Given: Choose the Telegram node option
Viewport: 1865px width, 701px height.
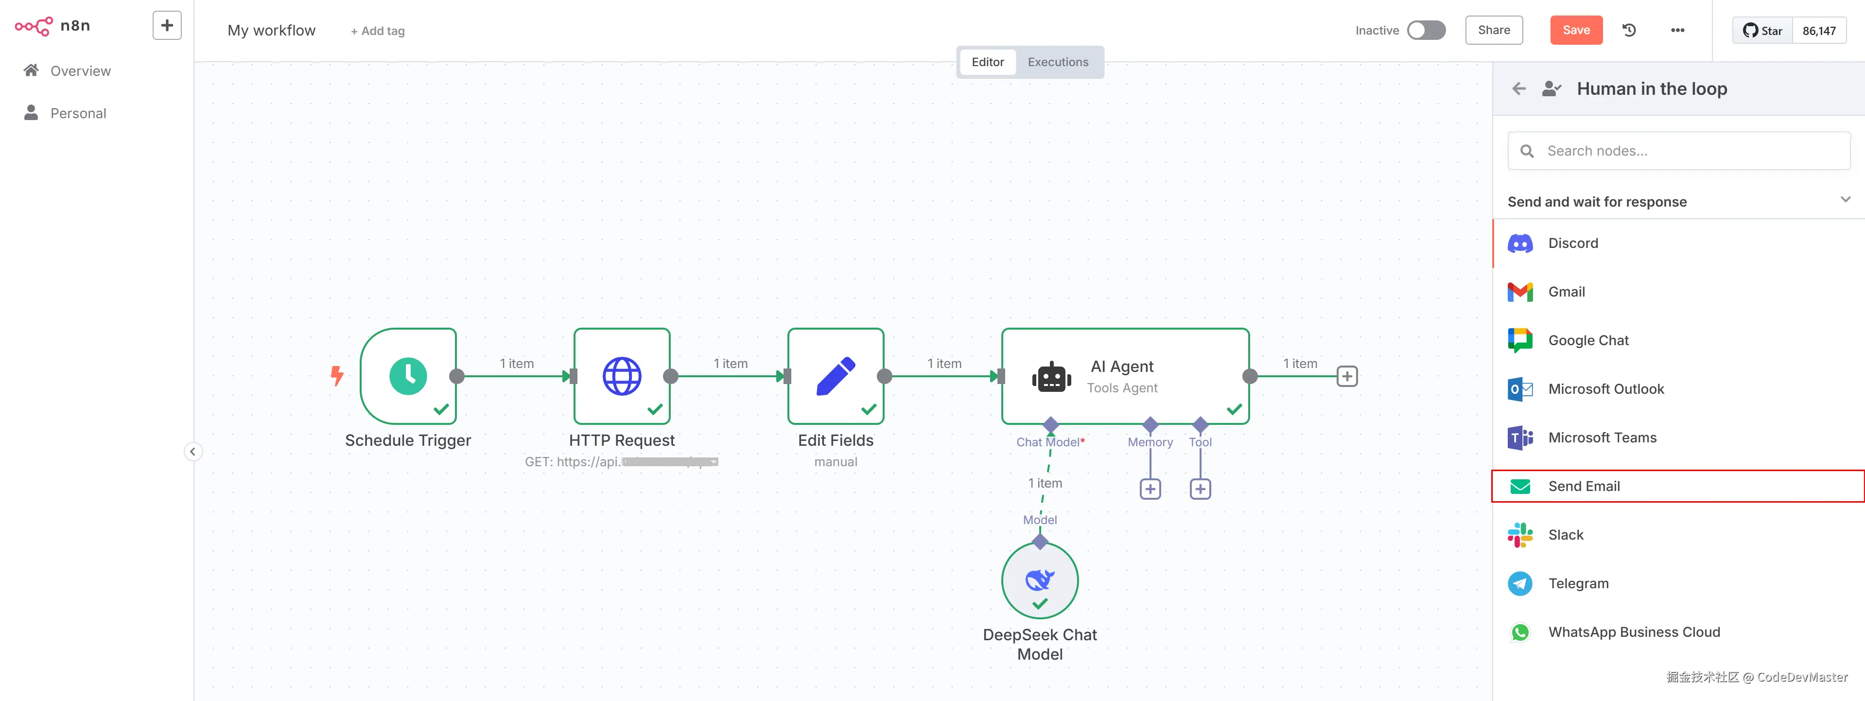Looking at the screenshot, I should (x=1578, y=584).
